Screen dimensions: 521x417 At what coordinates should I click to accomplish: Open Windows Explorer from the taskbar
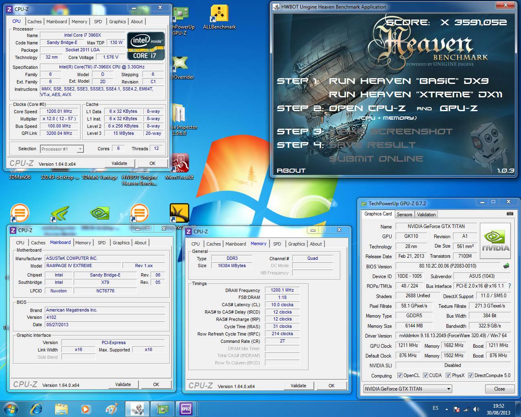pyautogui.click(x=61, y=408)
